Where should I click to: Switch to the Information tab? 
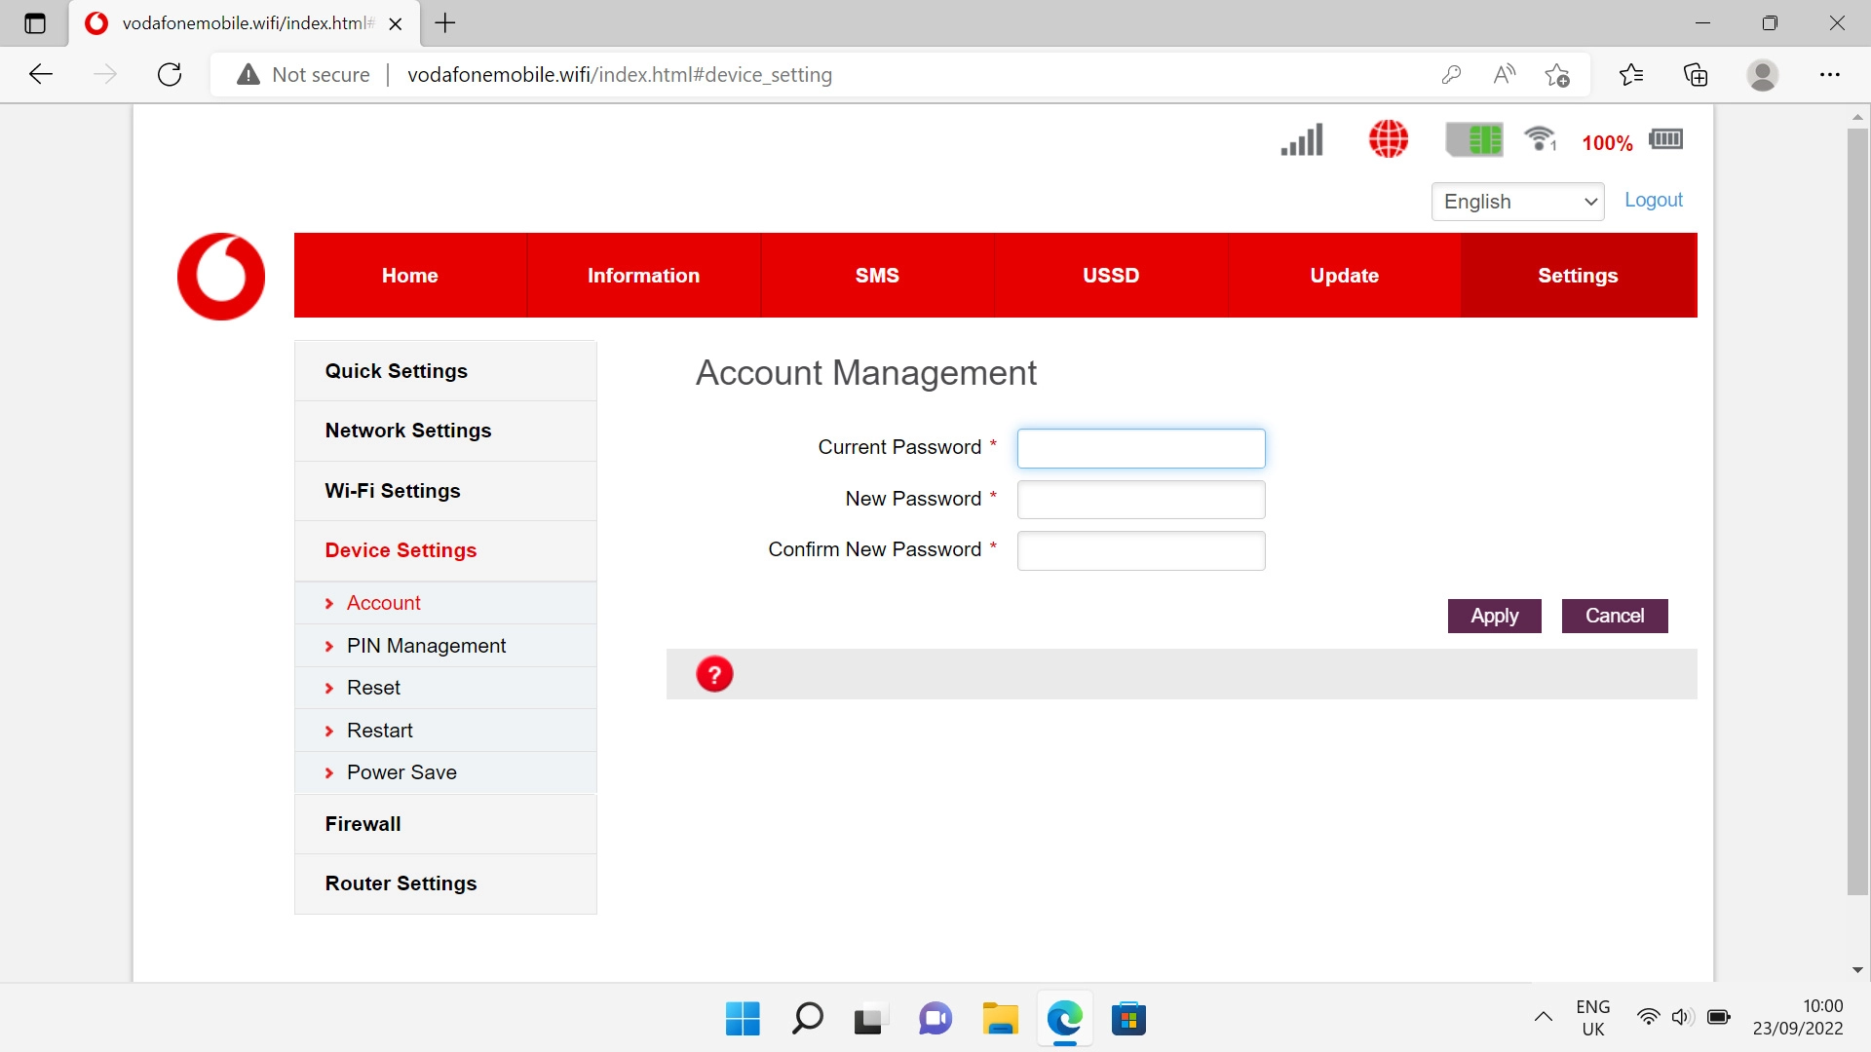pos(643,276)
